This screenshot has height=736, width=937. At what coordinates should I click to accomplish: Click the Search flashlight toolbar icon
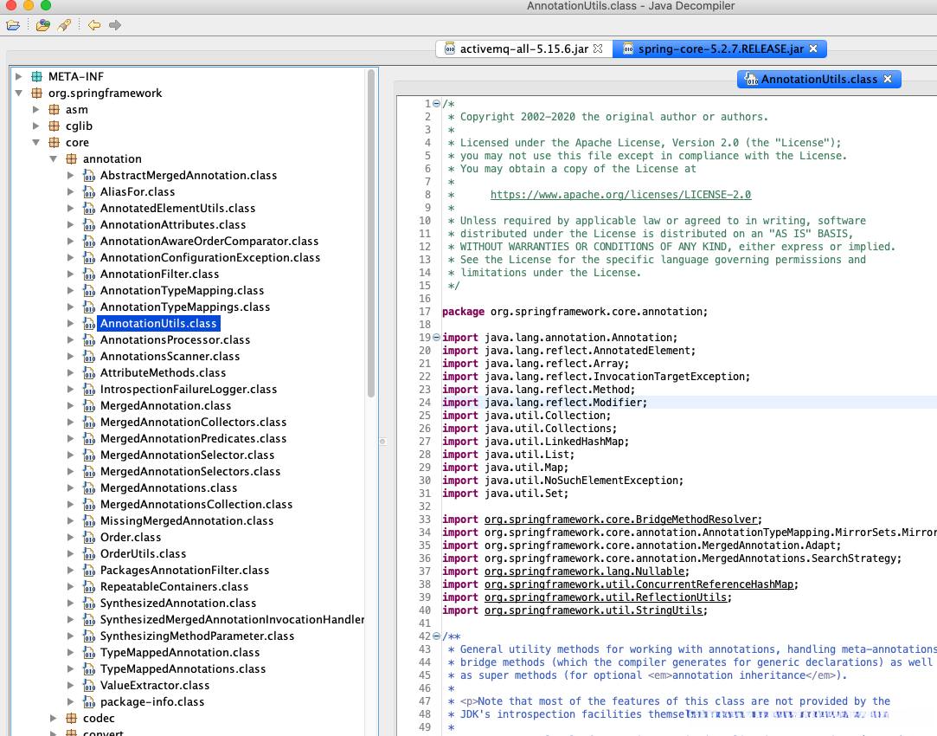pyautogui.click(x=64, y=25)
